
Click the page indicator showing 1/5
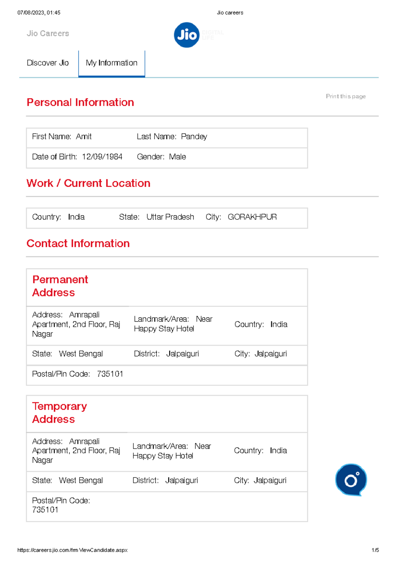pyautogui.click(x=375, y=550)
